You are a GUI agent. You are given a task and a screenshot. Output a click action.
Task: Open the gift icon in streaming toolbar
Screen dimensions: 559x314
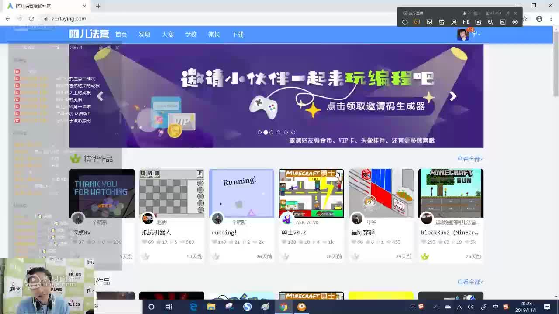click(442, 22)
